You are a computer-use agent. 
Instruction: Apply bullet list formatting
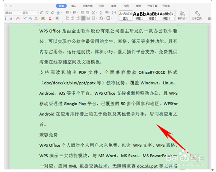pyautogui.click(x=67, y=13)
